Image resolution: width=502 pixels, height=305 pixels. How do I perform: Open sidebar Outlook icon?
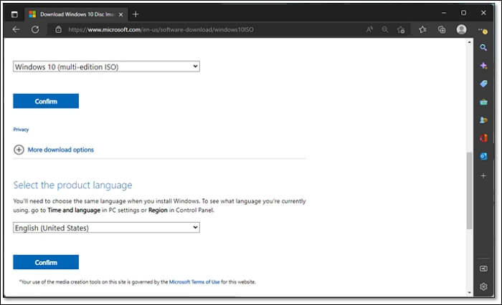[x=483, y=156]
